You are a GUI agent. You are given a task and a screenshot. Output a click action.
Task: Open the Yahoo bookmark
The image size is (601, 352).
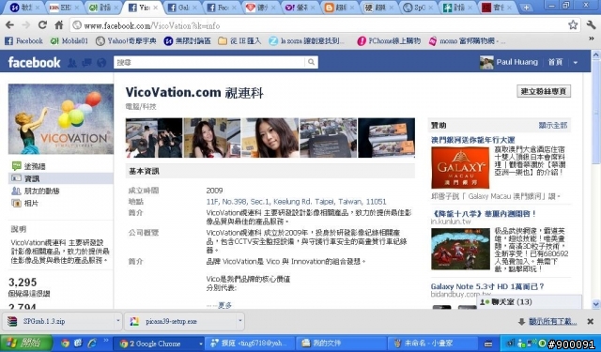(x=126, y=41)
